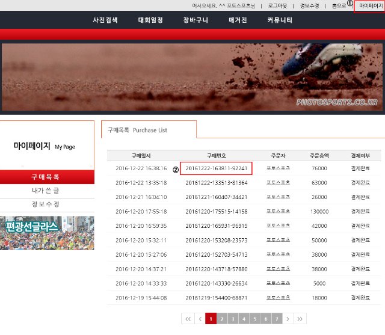Viewport: 385px width, 335px height.
Task: Open order 20161220-165931-96919
Action: click(217, 226)
